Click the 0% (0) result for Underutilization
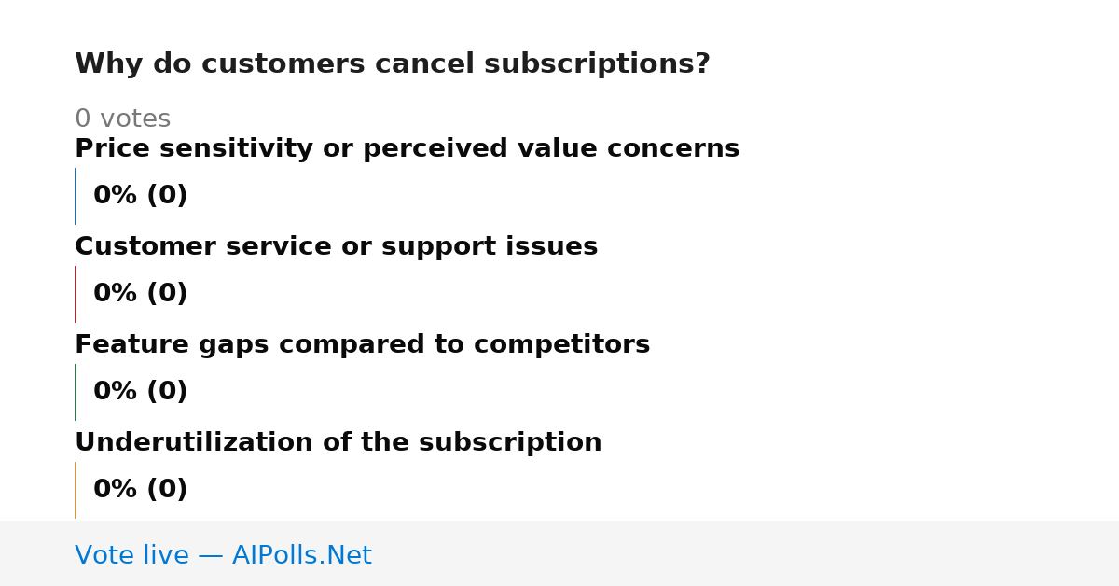1119x586 pixels. click(140, 490)
